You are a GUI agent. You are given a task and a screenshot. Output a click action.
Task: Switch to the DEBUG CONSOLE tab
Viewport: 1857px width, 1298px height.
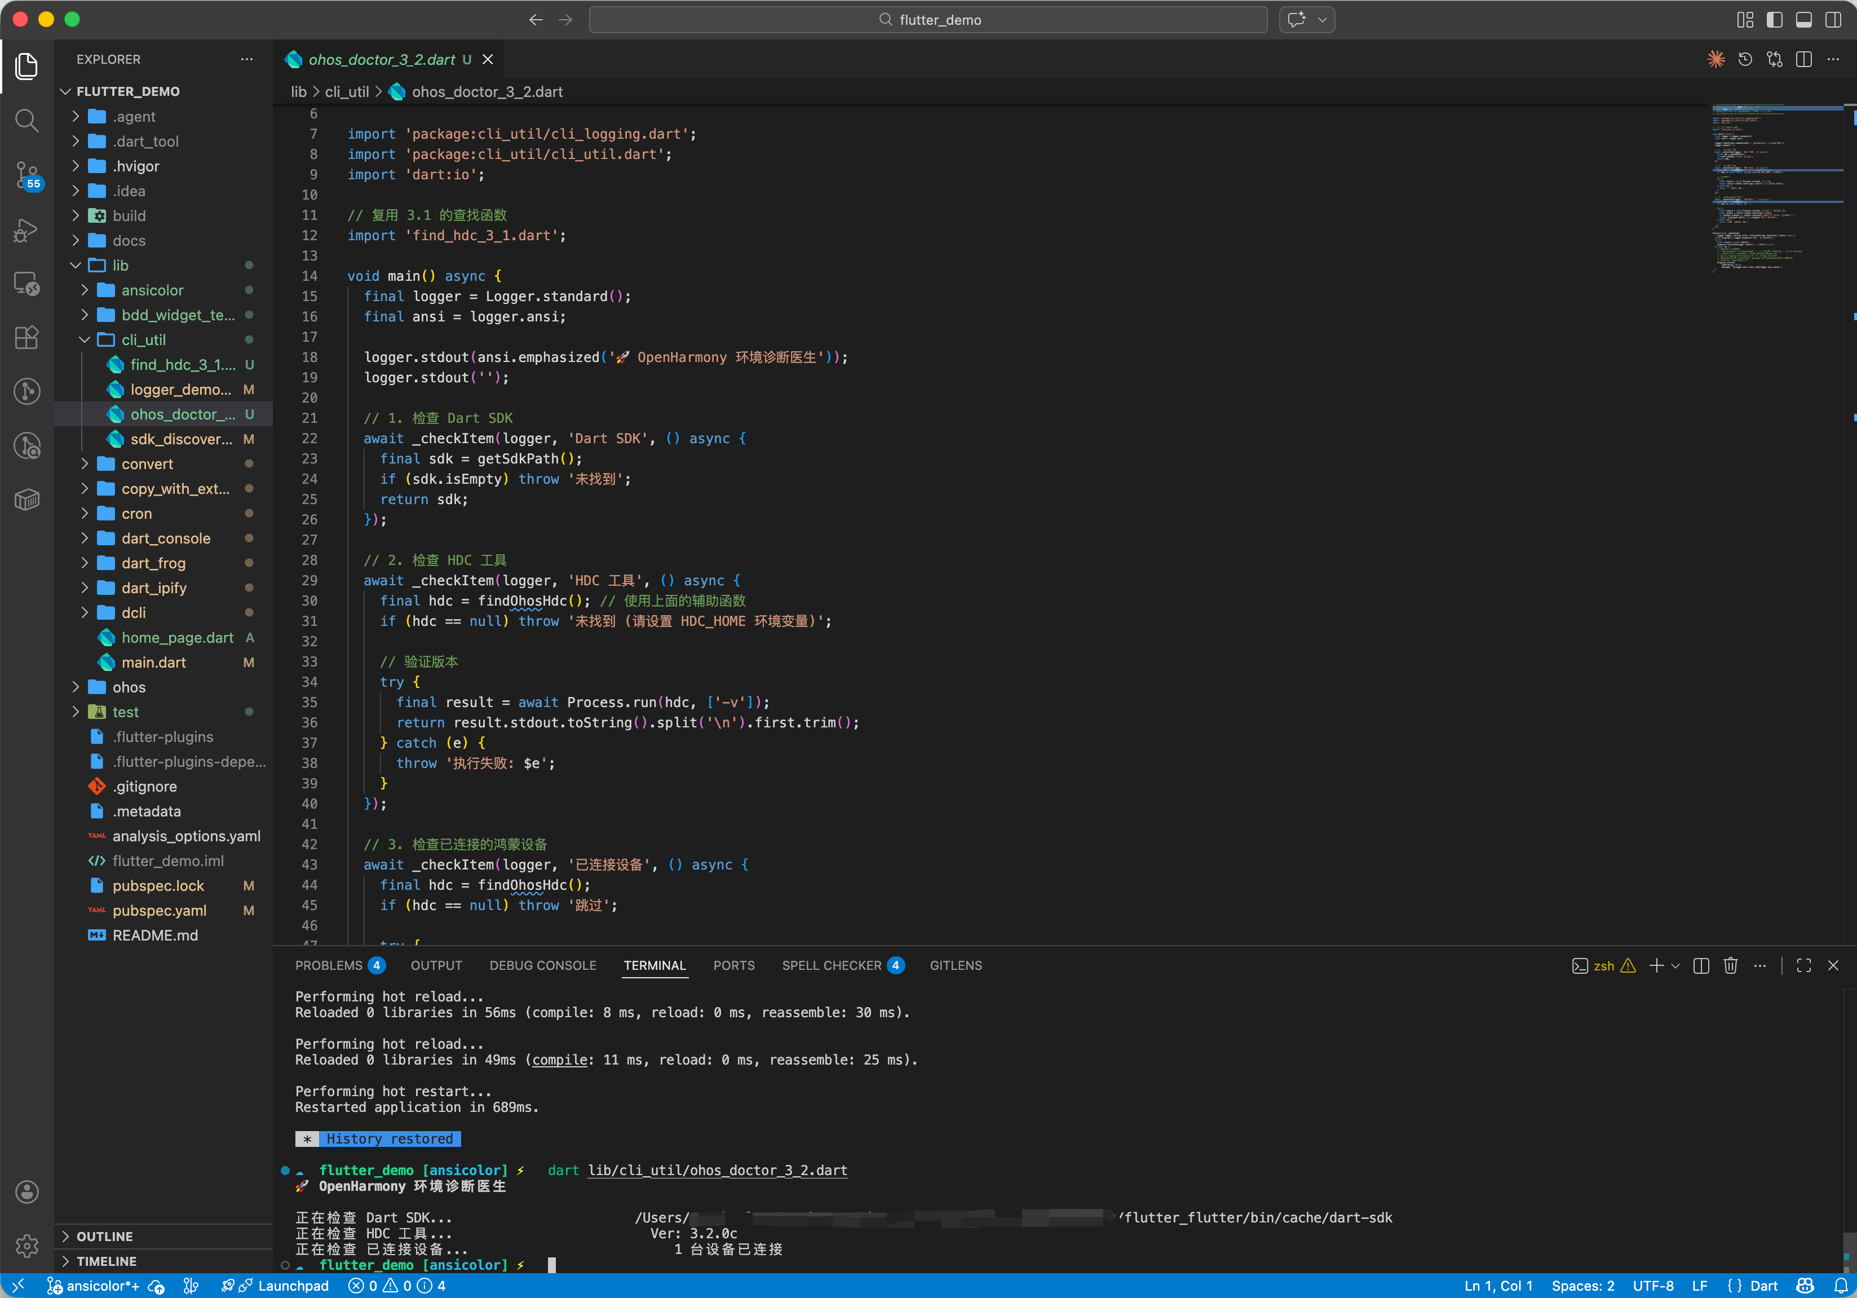543,966
